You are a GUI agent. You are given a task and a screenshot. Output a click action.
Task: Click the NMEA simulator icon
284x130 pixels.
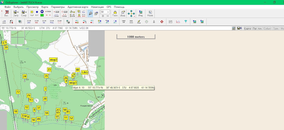(124, 22)
